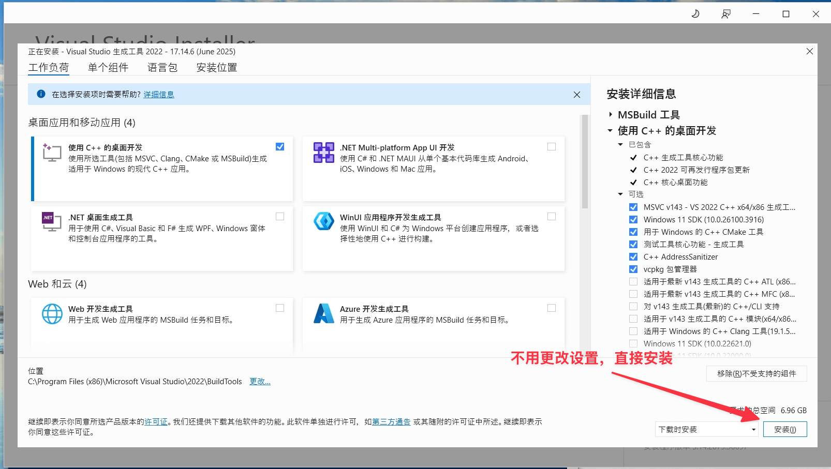The image size is (831, 469).
Task: Check the .NET 桌面生成工具 workload
Action: [x=280, y=217]
